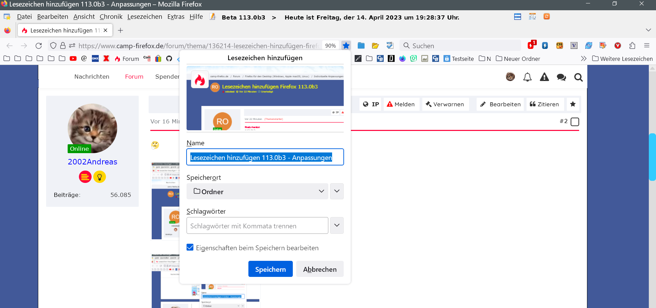Open the Hilfe menu
This screenshot has height=308, width=656.
(x=196, y=16)
